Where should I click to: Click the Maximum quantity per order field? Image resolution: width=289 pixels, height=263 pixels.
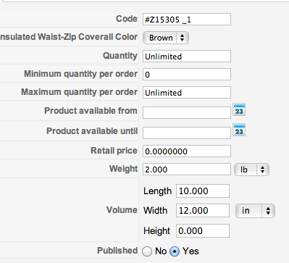187,93
